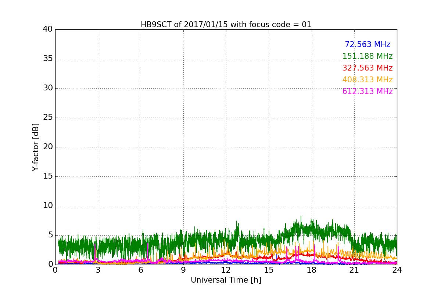Select the 612.313 MHz legend label
441x294 pixels.
[367, 92]
